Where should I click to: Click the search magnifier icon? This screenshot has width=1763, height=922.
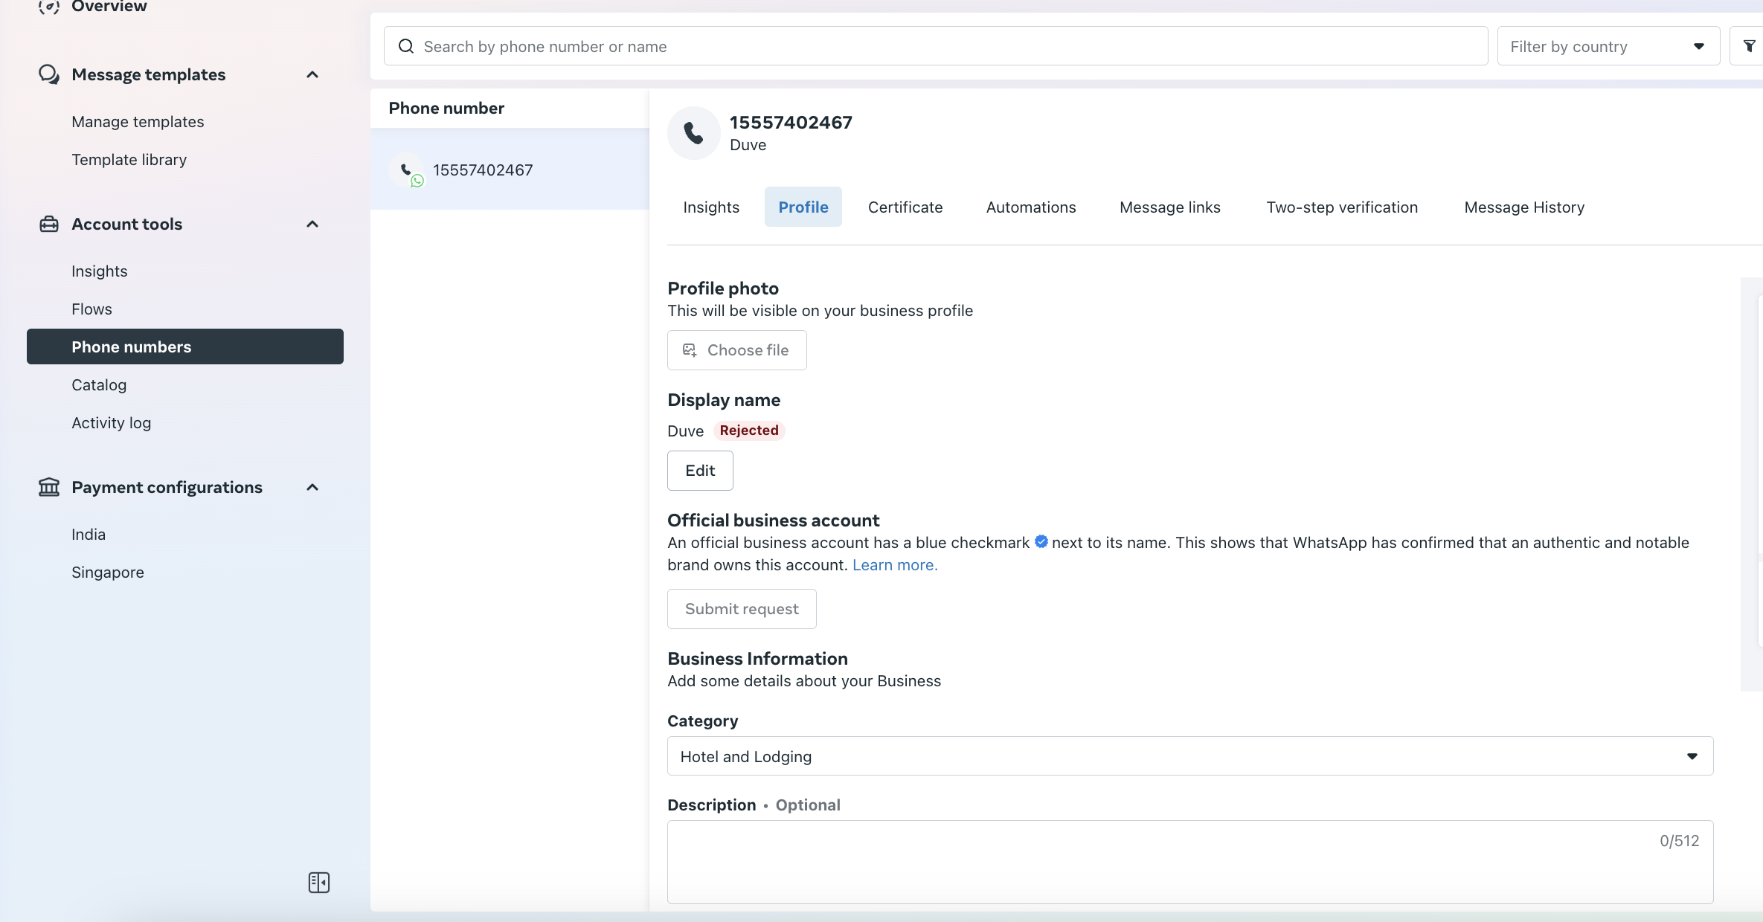(406, 46)
